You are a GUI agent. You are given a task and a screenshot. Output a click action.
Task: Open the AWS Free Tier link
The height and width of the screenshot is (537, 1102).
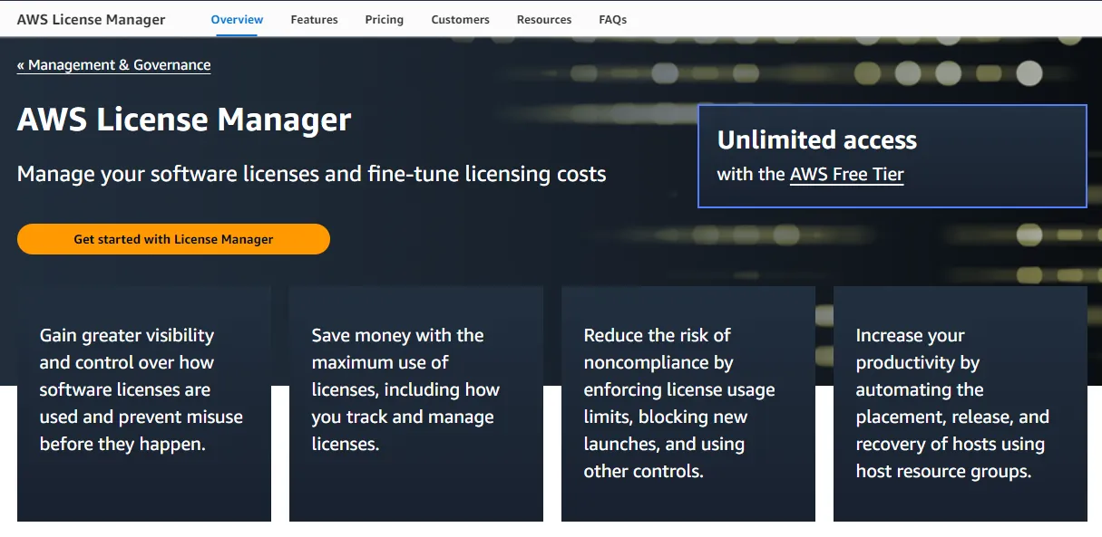click(847, 174)
